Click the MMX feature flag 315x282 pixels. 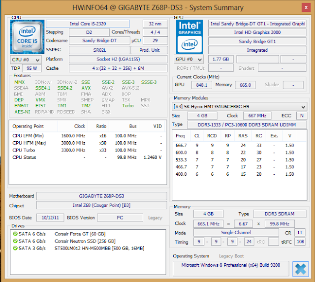click(20, 82)
